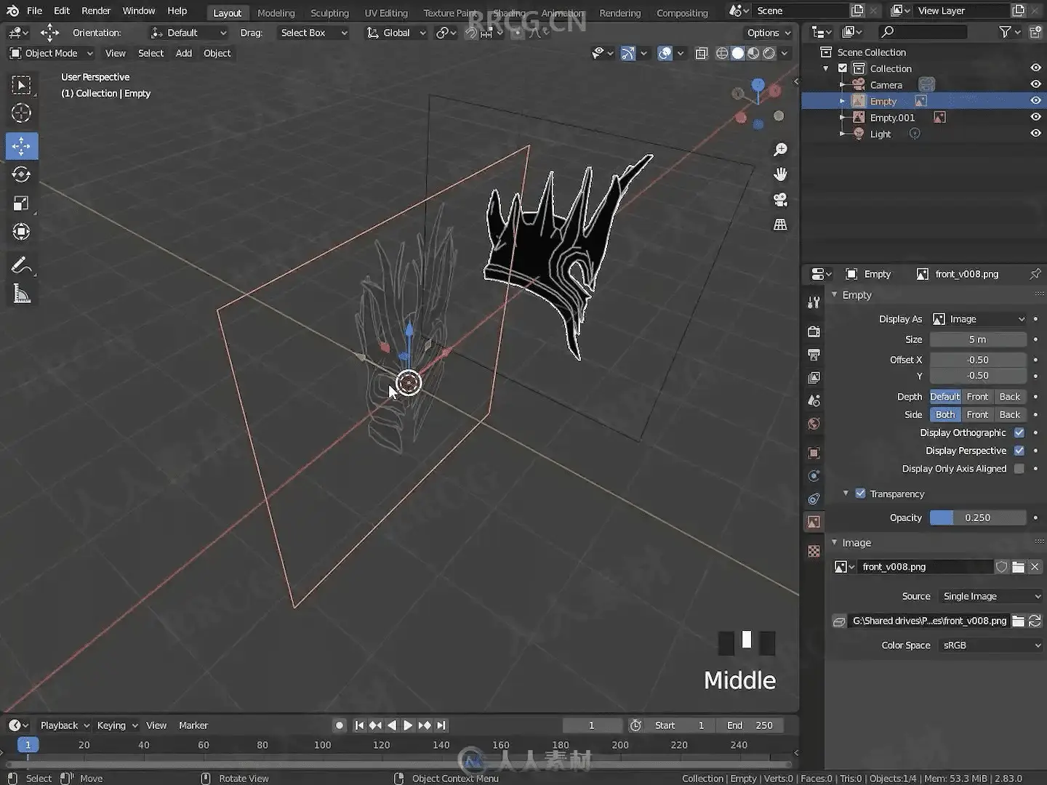This screenshot has height=785, width=1047.
Task: Collapse the Transparency section
Action: point(846,494)
